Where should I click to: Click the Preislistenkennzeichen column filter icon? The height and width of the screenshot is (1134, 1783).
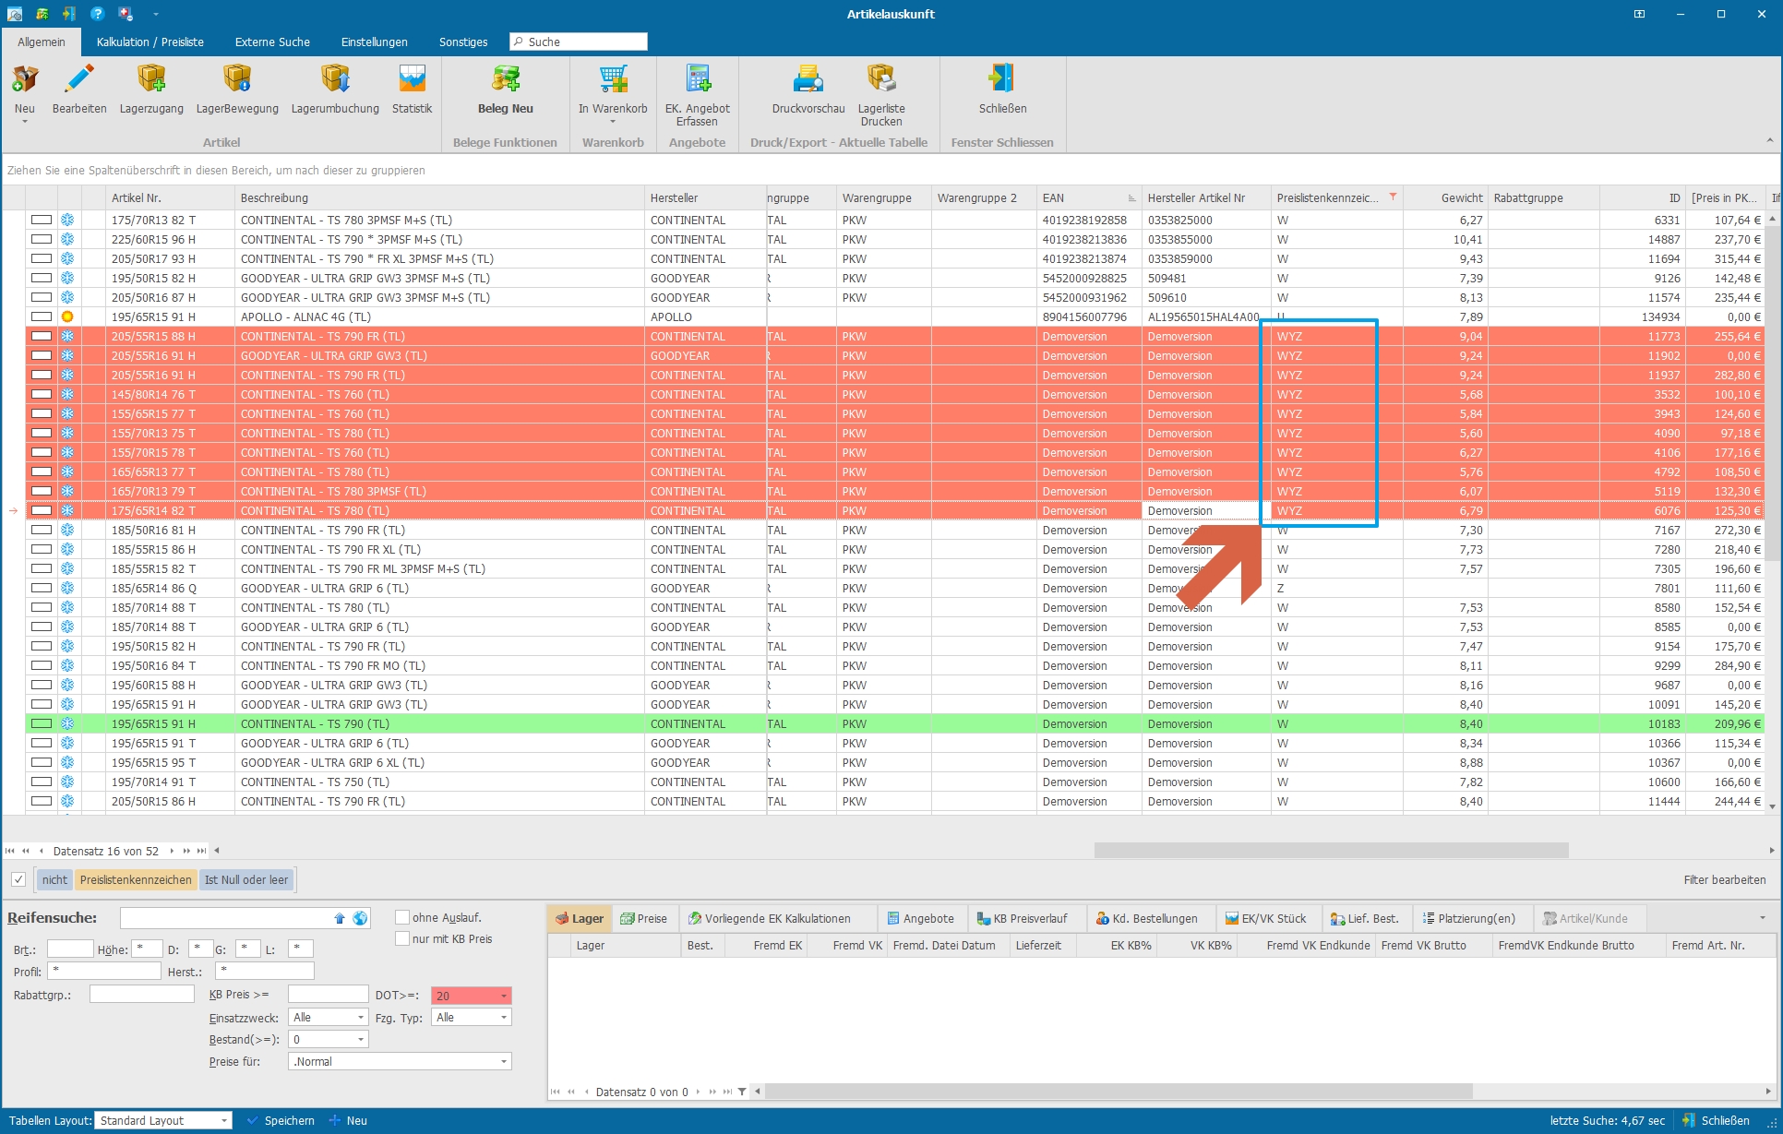coord(1393,197)
